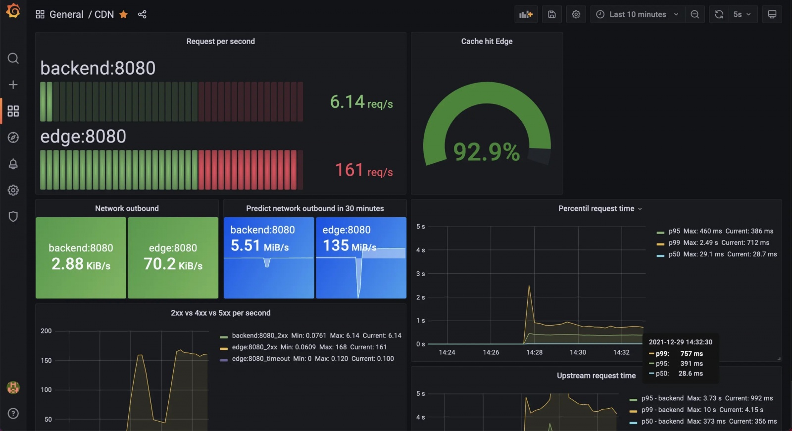The width and height of the screenshot is (792, 431).
Task: Open the Request per second panel title
Action: click(x=221, y=42)
